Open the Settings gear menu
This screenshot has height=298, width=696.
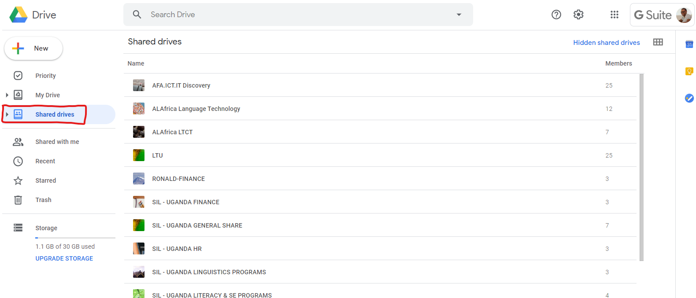pyautogui.click(x=578, y=15)
